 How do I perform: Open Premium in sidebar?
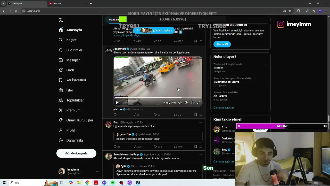[69, 110]
